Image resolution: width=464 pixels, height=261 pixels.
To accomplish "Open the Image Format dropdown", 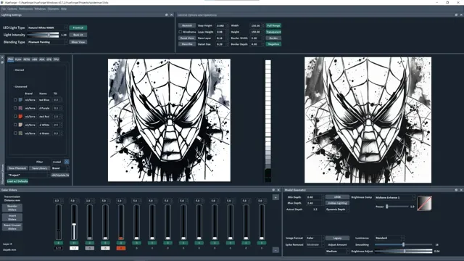I will coord(315,238).
